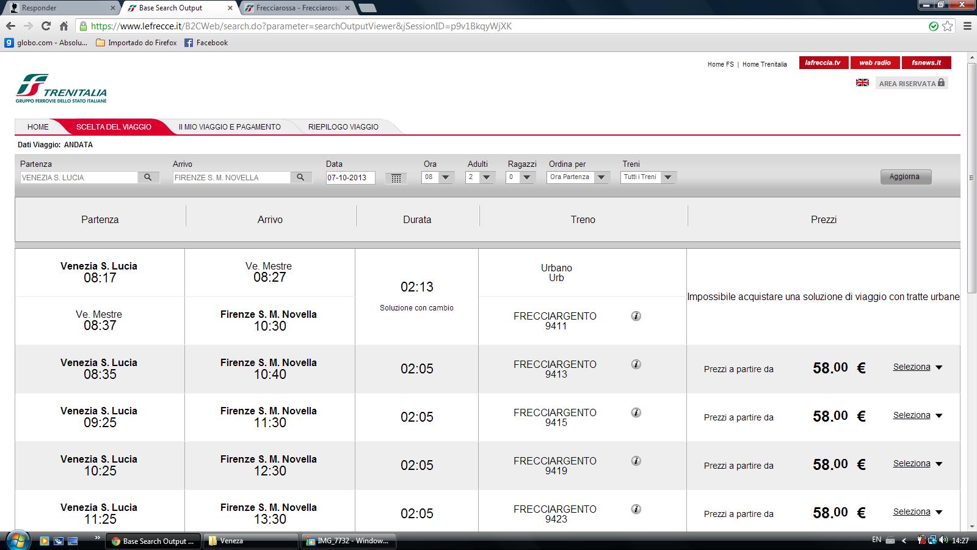Select SCELTA DEL VIAGGIO tab

114,127
